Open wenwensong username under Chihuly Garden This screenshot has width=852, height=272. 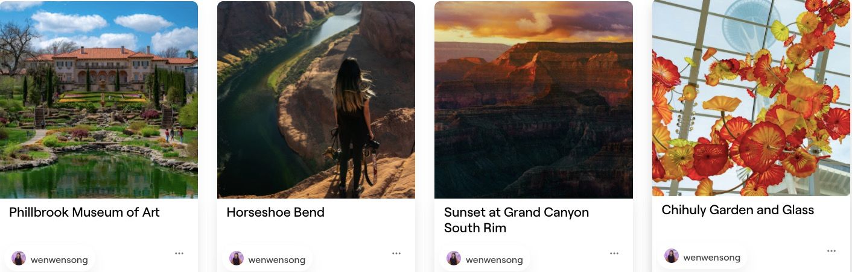pyautogui.click(x=712, y=258)
